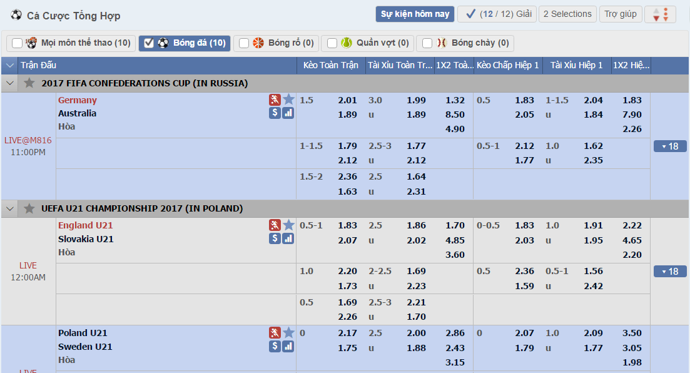Image resolution: width=690 pixels, height=373 pixels.
Task: Collapse the 2017 FIFA Confederations Cup section
Action: (x=9, y=83)
